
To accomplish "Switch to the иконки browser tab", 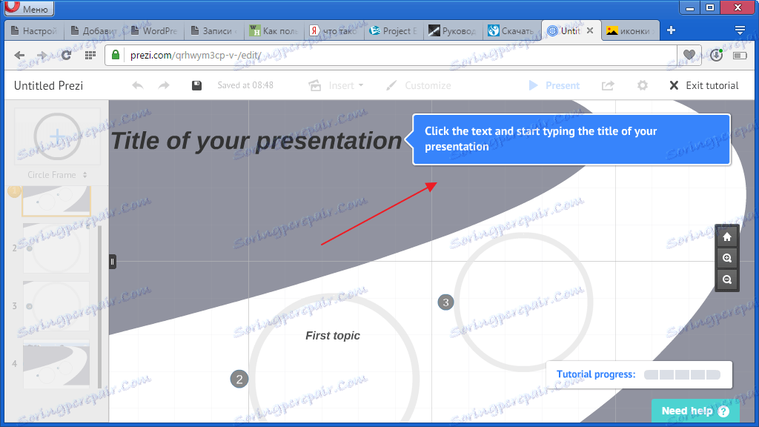I will click(x=629, y=31).
